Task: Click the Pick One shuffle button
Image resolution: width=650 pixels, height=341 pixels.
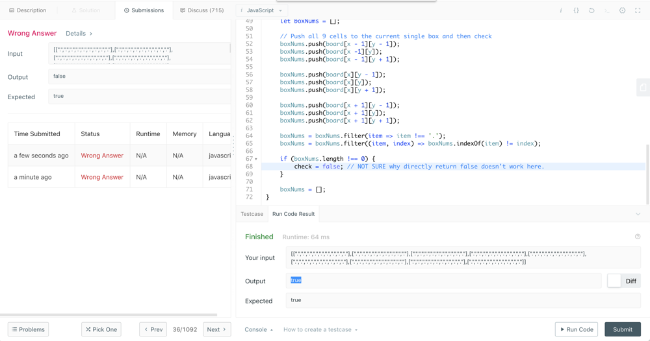Action: 101,329
